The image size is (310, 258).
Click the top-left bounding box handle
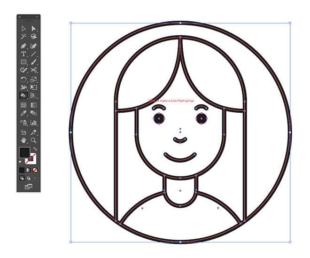pos(71,23)
